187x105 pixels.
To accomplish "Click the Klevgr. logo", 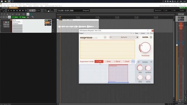I will [145, 37].
